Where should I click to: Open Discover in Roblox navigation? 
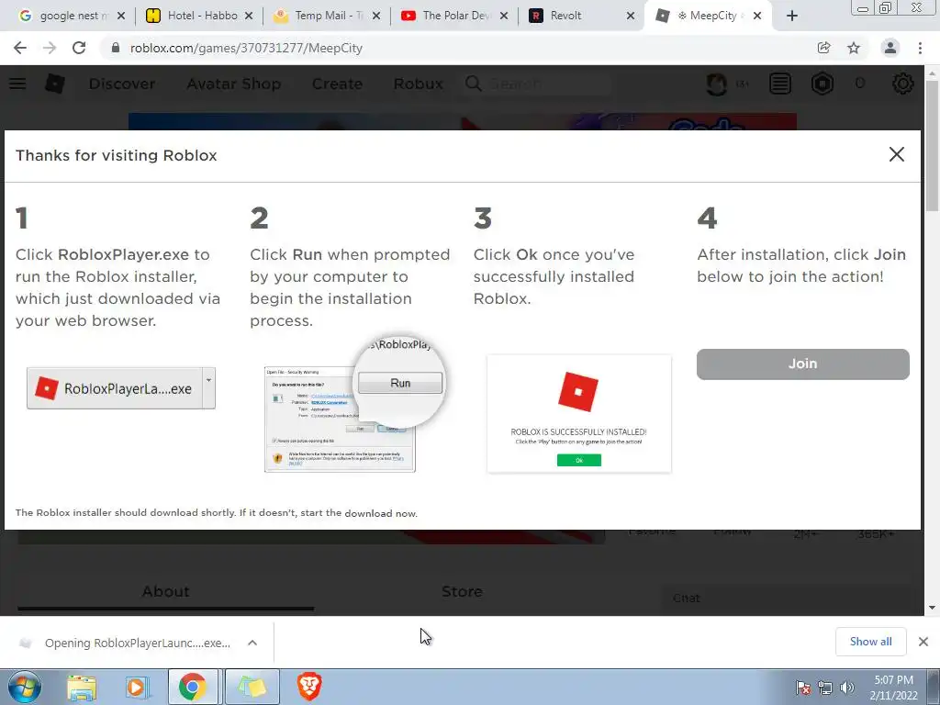pyautogui.click(x=122, y=84)
